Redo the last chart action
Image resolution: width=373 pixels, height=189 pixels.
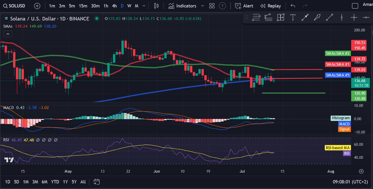click(305, 6)
